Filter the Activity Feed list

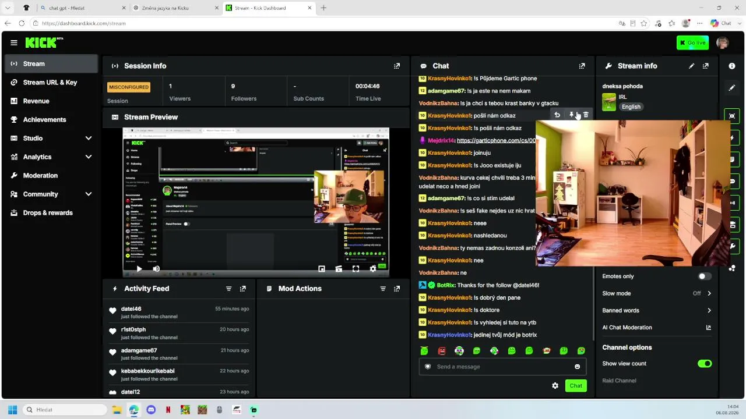pyautogui.click(x=228, y=289)
